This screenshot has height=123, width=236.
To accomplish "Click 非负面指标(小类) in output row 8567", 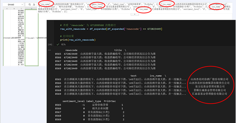I will click(99, 112).
